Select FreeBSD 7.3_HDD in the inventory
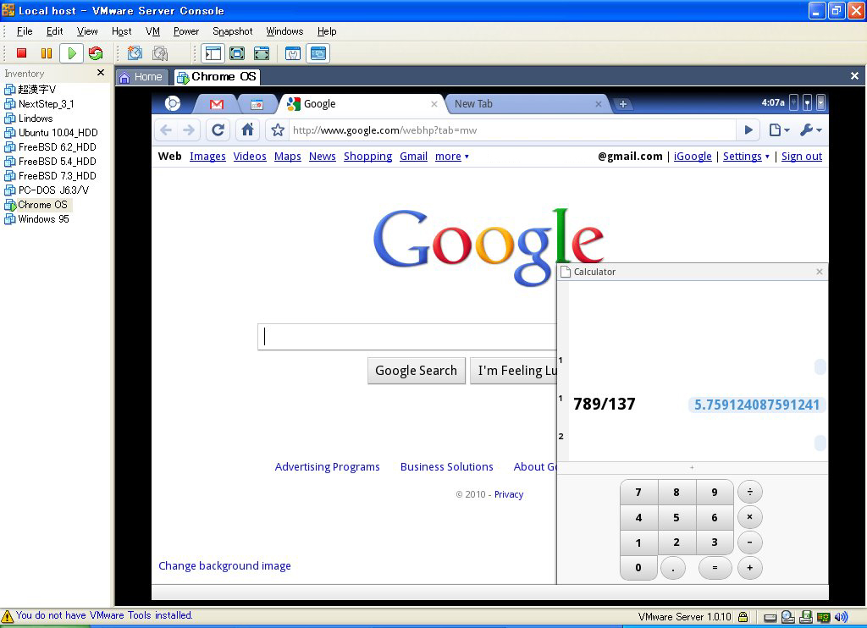The width and height of the screenshot is (867, 628). point(50,176)
